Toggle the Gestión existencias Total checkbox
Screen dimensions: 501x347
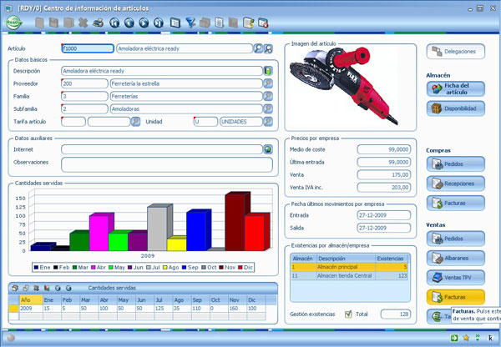click(348, 314)
